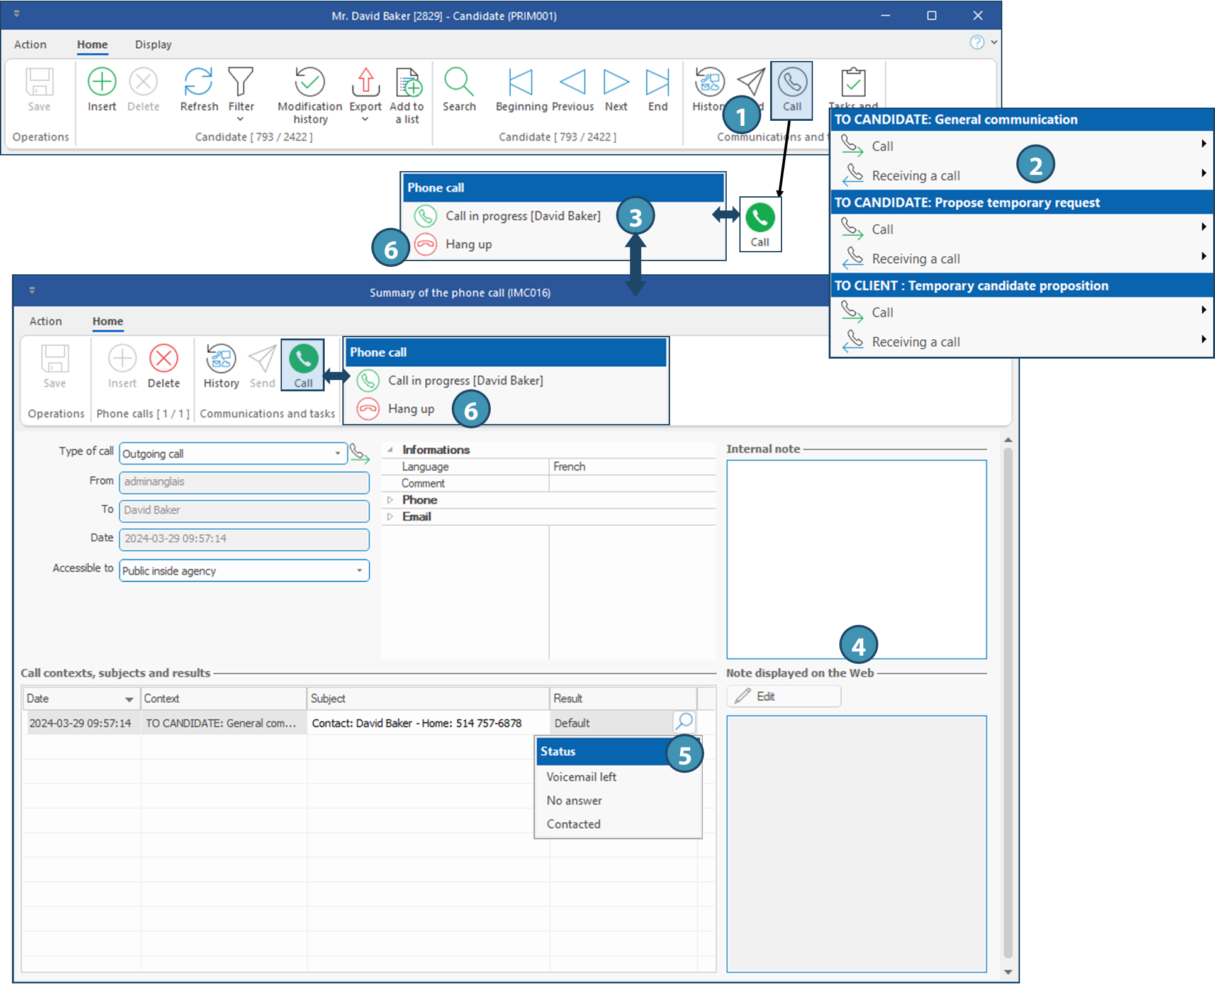Image resolution: width=1215 pixels, height=984 pixels.
Task: Open History in phone call summary
Action: click(221, 359)
